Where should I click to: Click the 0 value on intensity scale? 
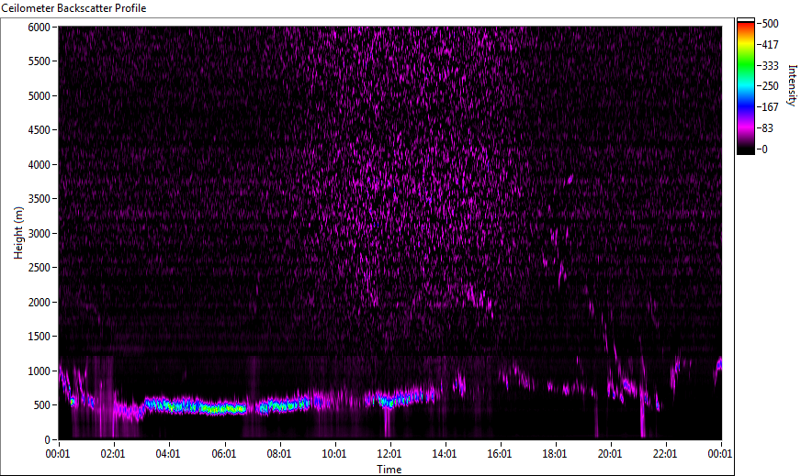tap(764, 149)
